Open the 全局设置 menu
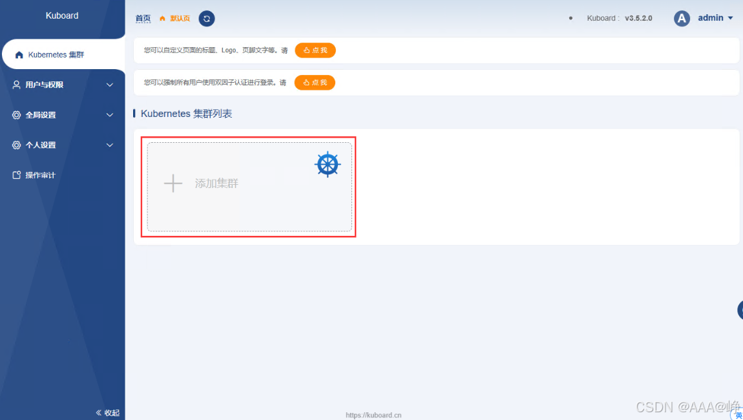 [x=63, y=115]
